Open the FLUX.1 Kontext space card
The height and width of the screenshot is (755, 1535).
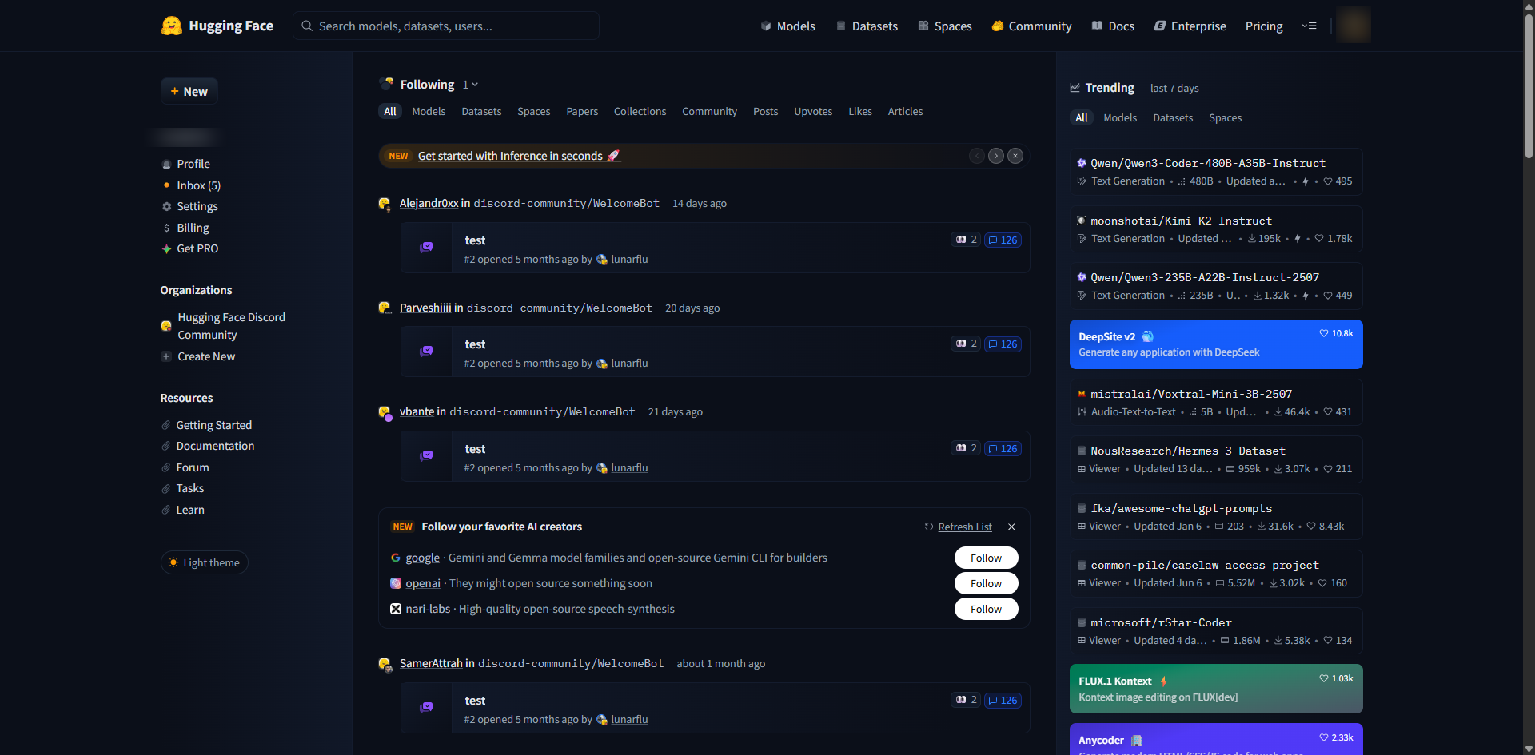[1216, 689]
